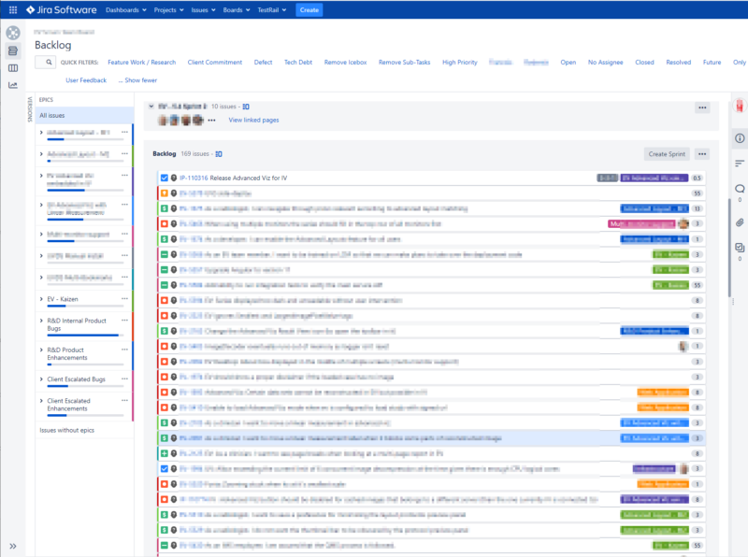Click the 0.5 estimate badge on IP-110316
This screenshot has height=557, width=748.
coord(697,178)
